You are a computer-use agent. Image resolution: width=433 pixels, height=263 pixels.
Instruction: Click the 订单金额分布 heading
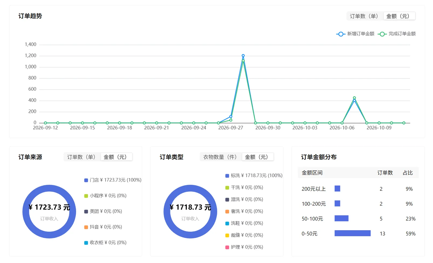click(x=319, y=157)
